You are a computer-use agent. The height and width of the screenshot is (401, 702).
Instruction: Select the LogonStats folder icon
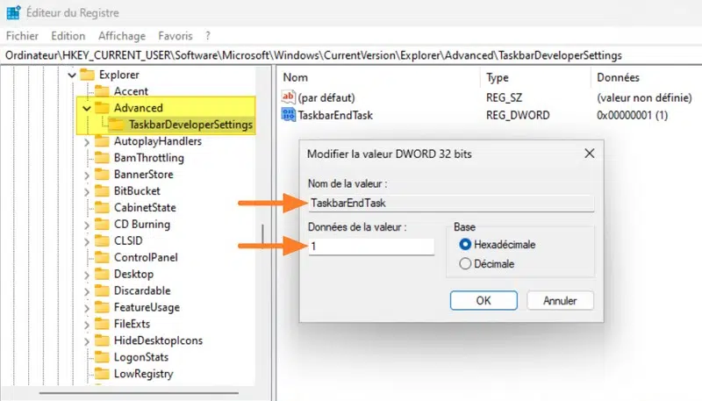coord(102,357)
